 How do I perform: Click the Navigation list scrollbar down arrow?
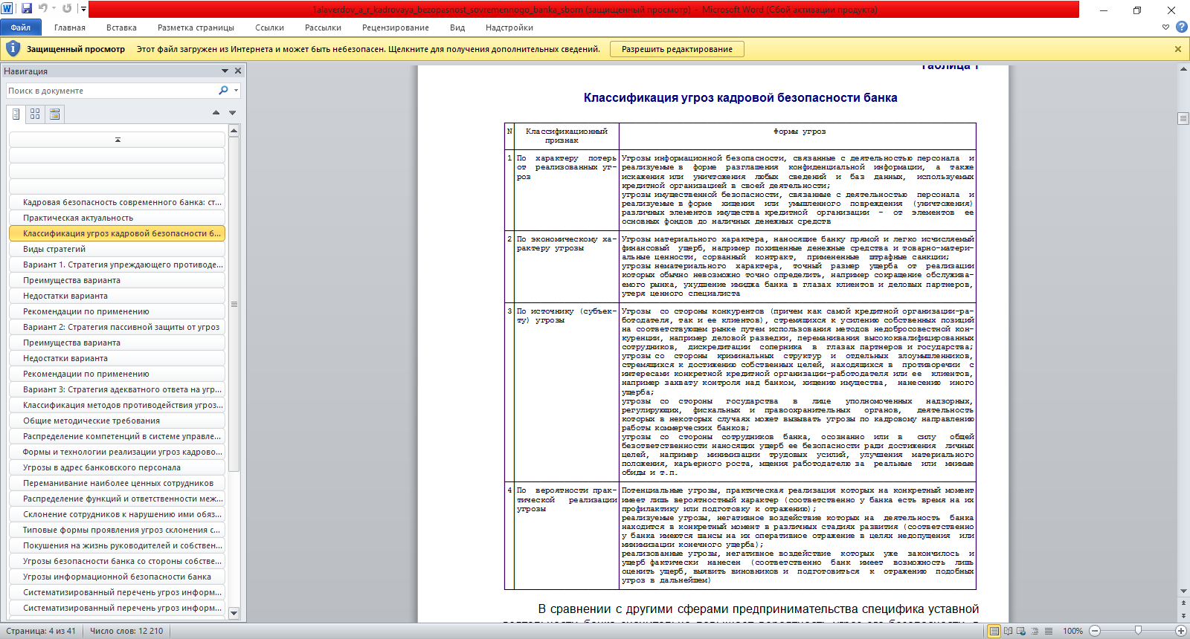(x=234, y=613)
